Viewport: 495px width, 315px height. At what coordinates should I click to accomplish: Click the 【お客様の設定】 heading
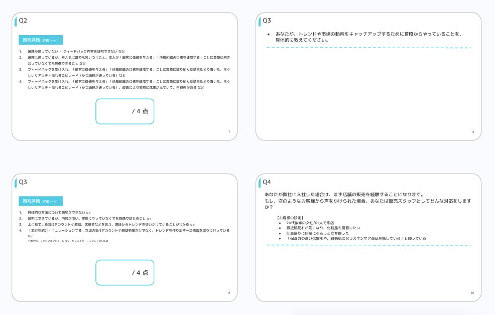[x=290, y=218]
